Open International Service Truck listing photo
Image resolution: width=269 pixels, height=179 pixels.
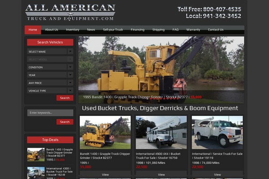coord(217,132)
